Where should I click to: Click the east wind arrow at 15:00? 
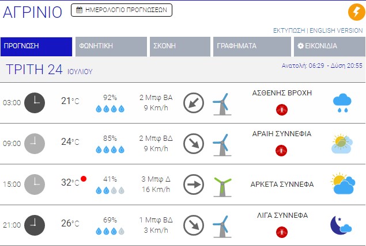tap(194, 184)
